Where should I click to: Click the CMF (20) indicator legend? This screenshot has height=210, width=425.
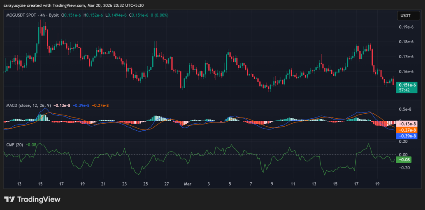(x=15, y=144)
